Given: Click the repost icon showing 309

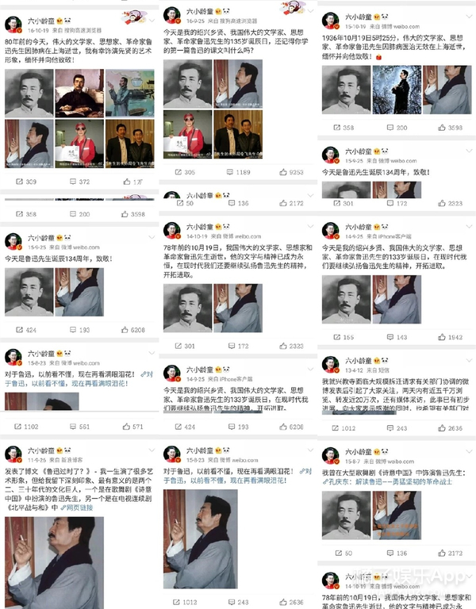Looking at the screenshot, I should (19, 182).
